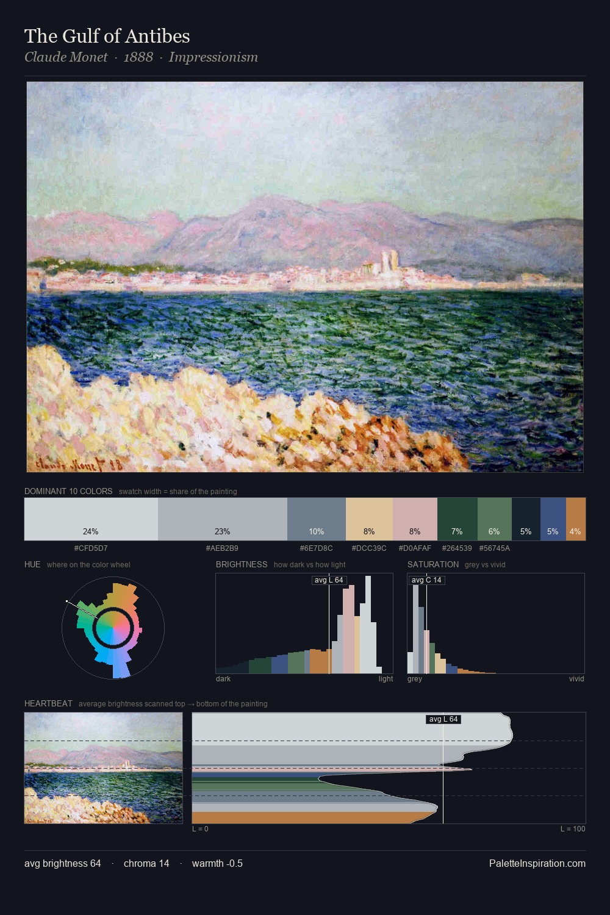Click the heartbeat brightness profile chart

tap(389, 768)
